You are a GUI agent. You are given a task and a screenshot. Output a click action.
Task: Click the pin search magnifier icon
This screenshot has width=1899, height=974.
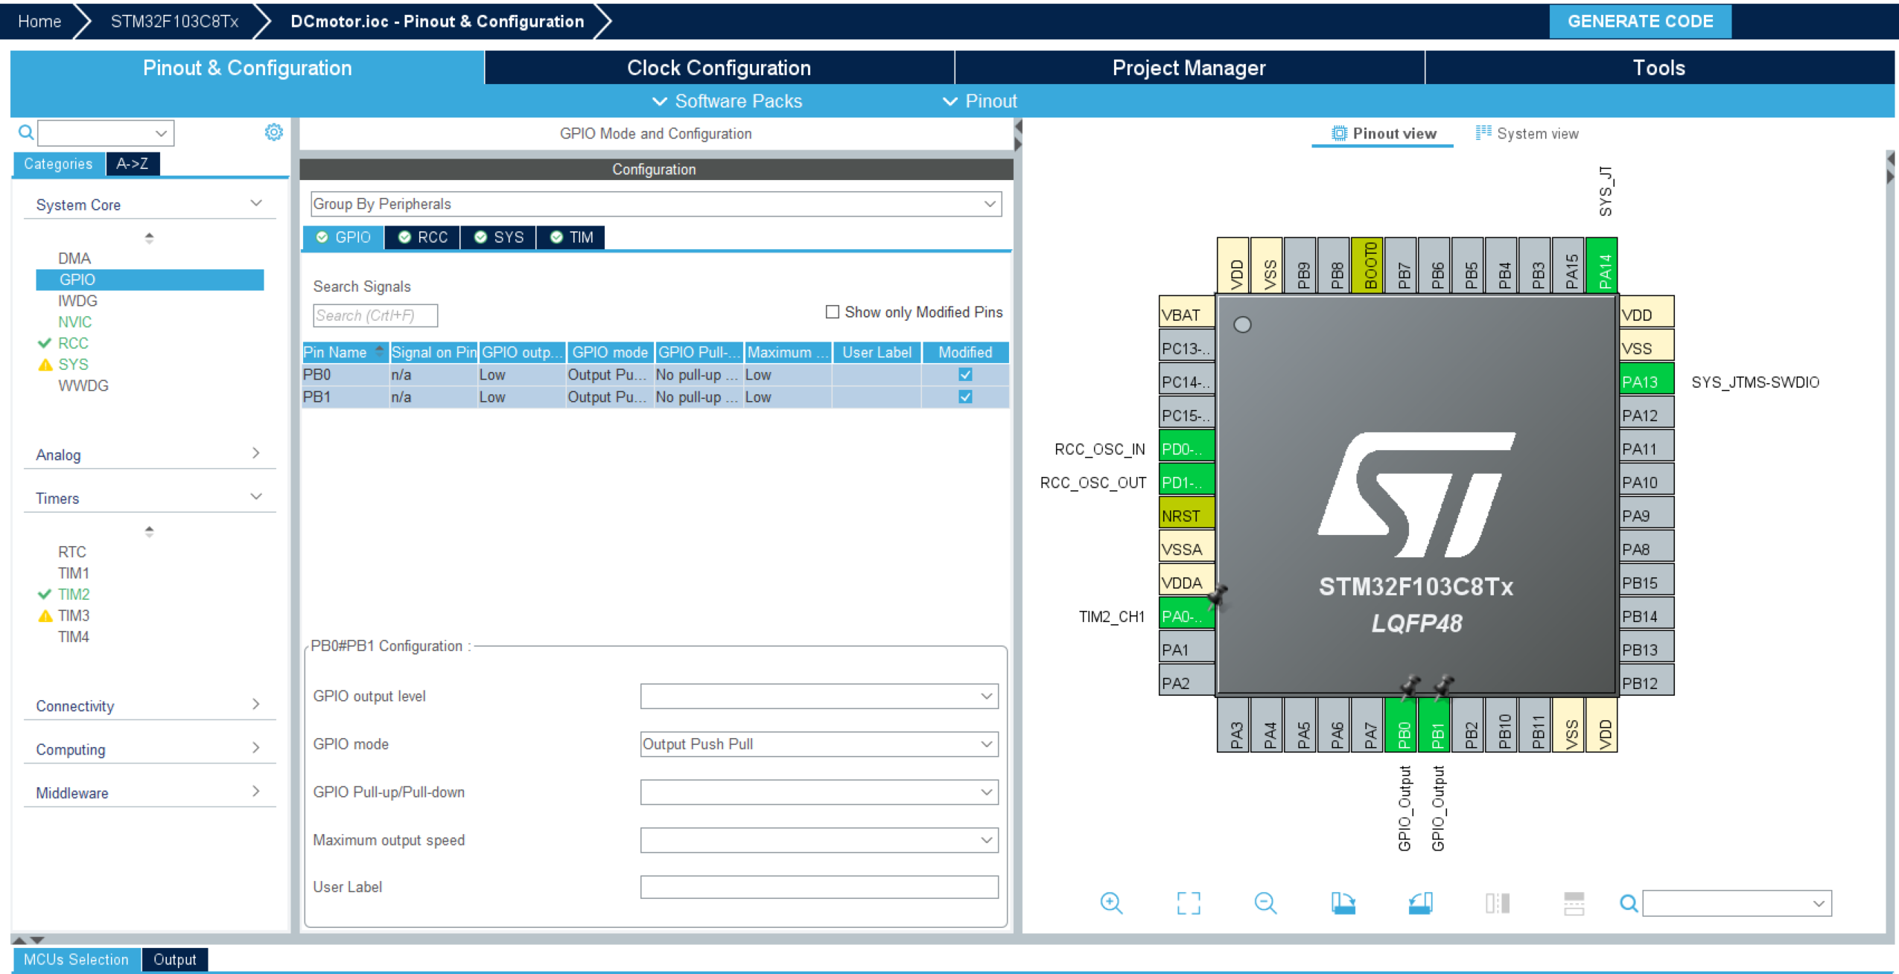[1627, 903]
